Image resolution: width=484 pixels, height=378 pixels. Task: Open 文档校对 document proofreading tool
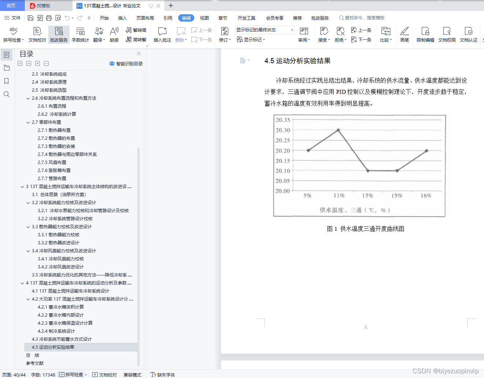[37, 35]
